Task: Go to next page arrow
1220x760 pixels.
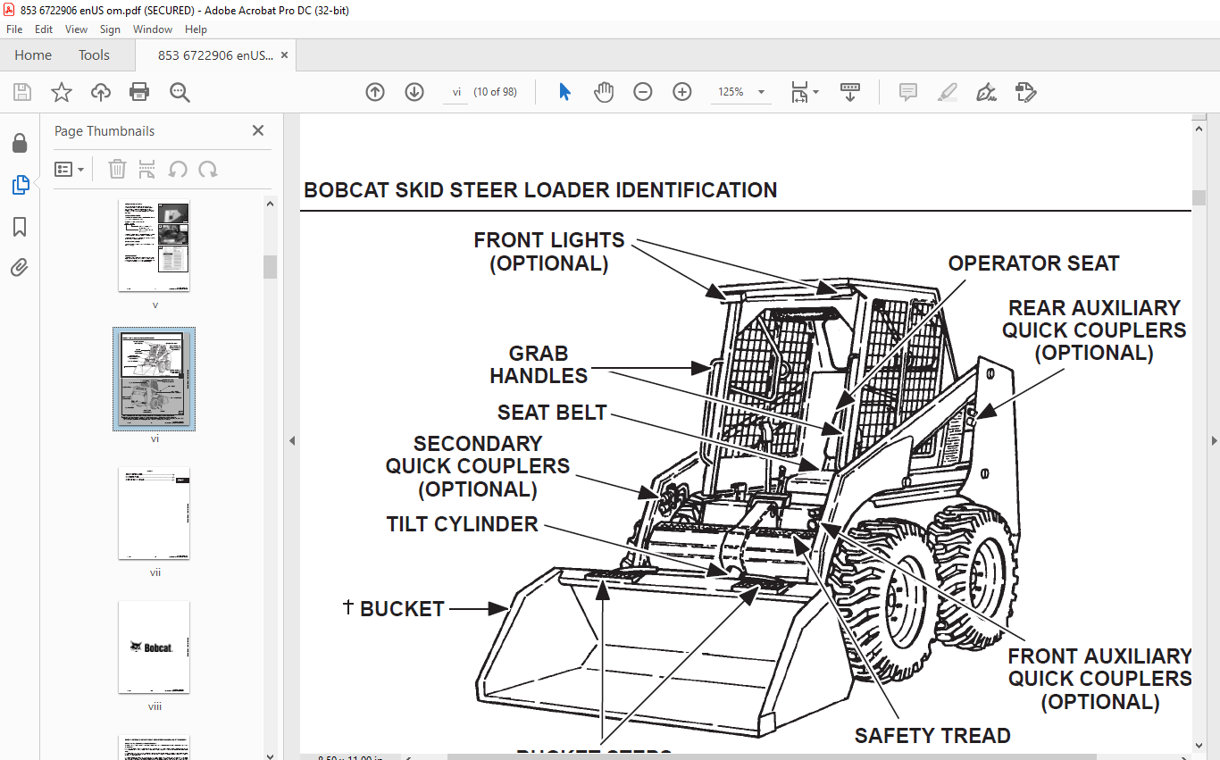Action: pyautogui.click(x=414, y=92)
